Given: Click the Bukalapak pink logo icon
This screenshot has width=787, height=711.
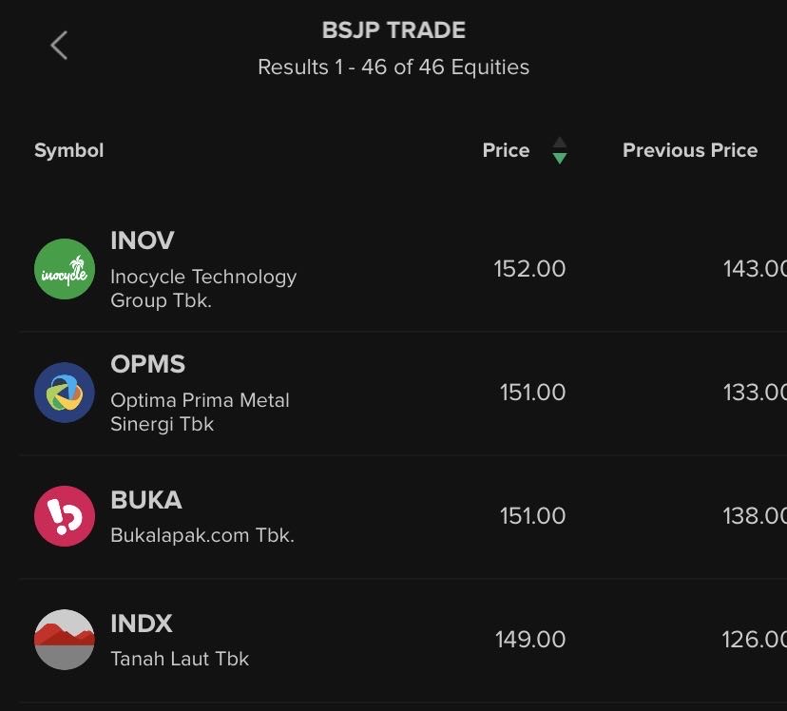Looking at the screenshot, I should 65,516.
